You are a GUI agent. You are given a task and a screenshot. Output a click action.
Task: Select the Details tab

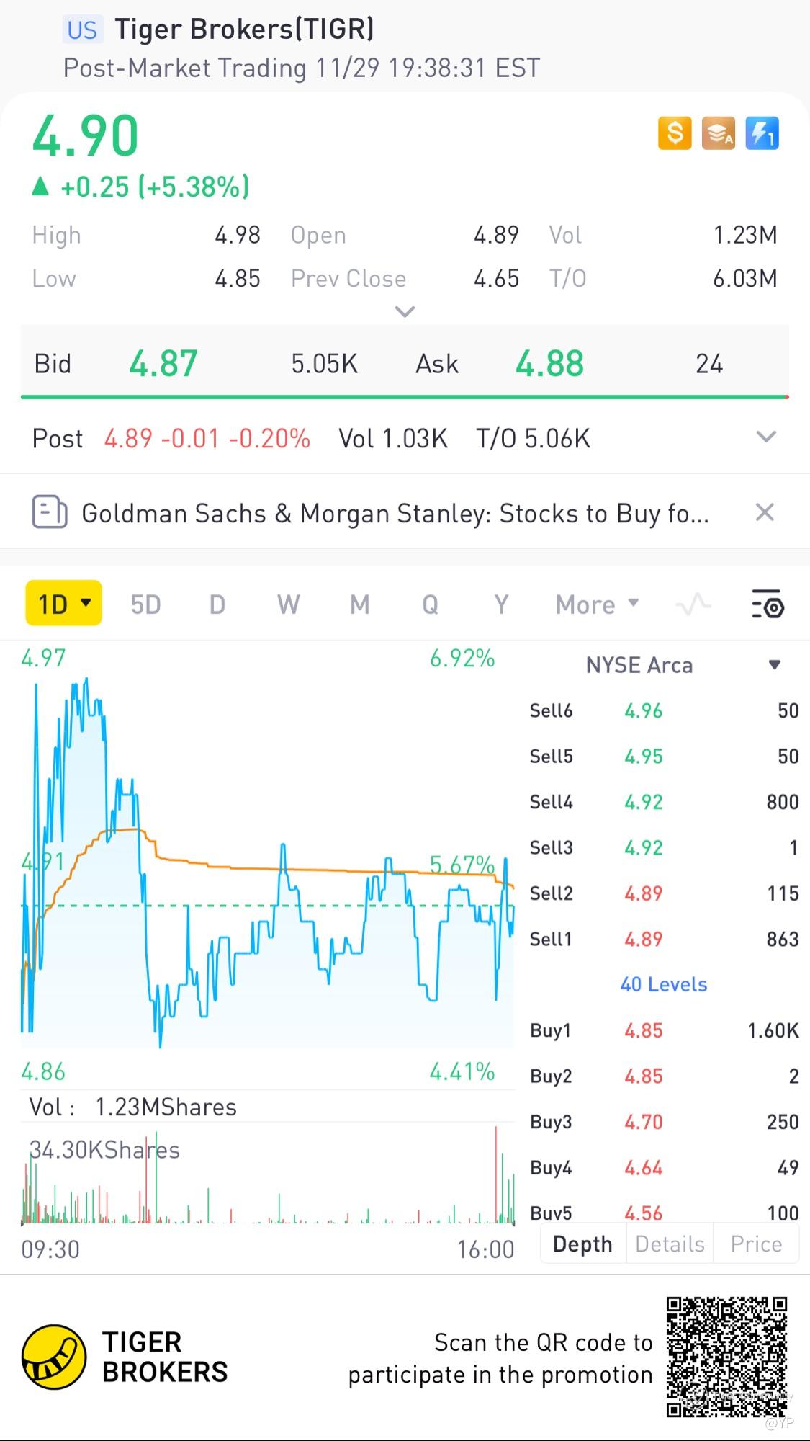670,1244
